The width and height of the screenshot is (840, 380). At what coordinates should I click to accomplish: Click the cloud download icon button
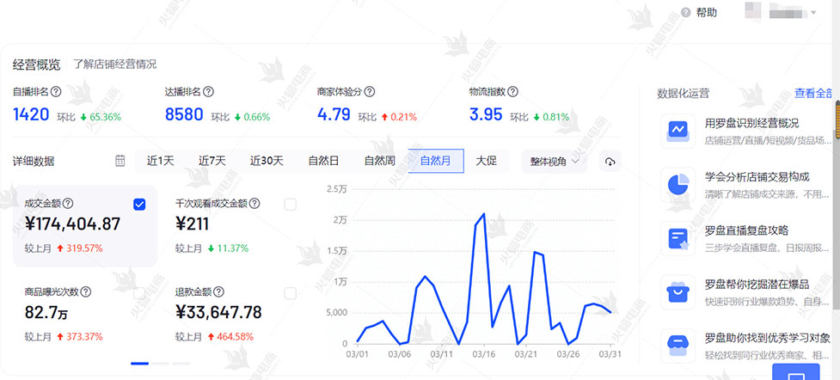pyautogui.click(x=610, y=162)
